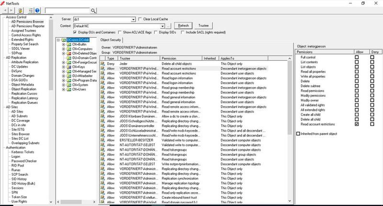Expand the CN=Computers tree node
The image size is (383, 206).
tap(64, 49)
